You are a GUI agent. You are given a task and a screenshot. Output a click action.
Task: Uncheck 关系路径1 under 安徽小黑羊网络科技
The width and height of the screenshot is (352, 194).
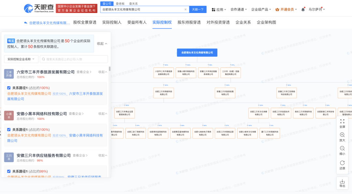9,130
